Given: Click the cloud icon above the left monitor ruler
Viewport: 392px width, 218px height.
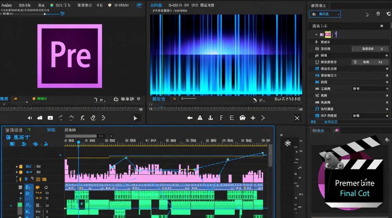Looking at the screenshot, I should click(x=116, y=99).
